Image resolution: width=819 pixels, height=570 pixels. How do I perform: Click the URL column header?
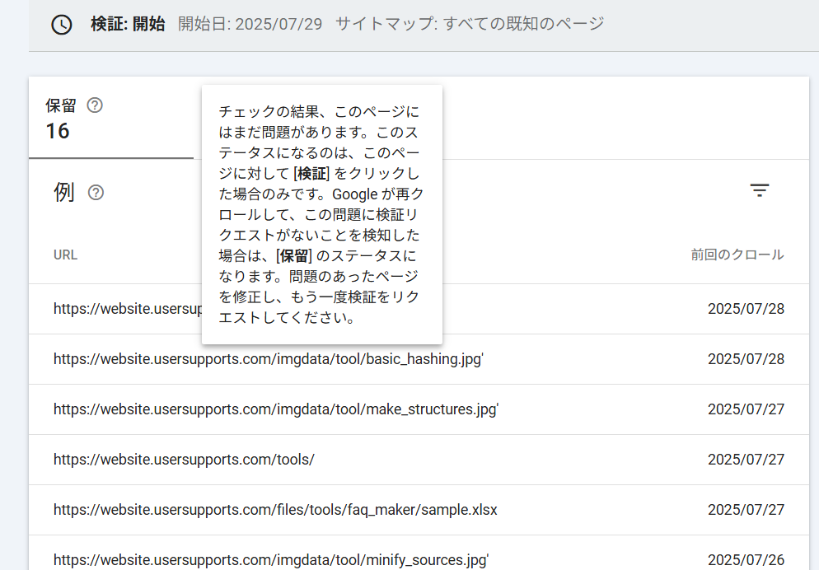click(65, 255)
